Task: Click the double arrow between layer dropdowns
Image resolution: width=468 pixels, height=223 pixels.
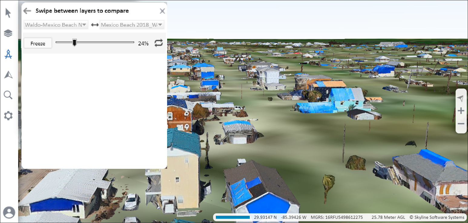Action: point(95,25)
